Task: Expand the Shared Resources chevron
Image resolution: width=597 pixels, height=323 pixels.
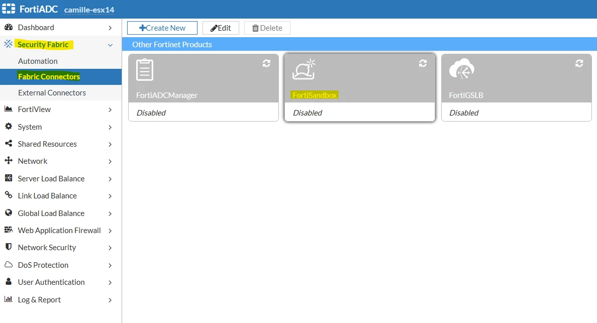Action: coord(110,144)
